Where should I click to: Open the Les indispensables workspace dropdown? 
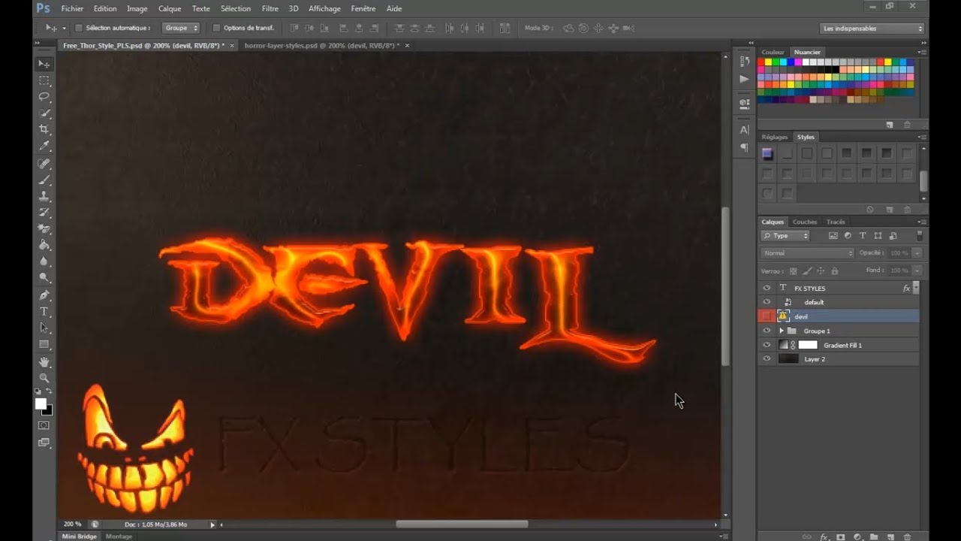872,29
